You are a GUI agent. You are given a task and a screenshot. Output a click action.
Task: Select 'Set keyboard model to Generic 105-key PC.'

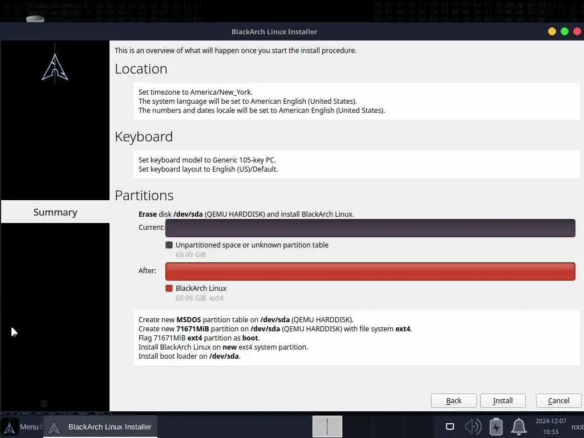pyautogui.click(x=207, y=160)
